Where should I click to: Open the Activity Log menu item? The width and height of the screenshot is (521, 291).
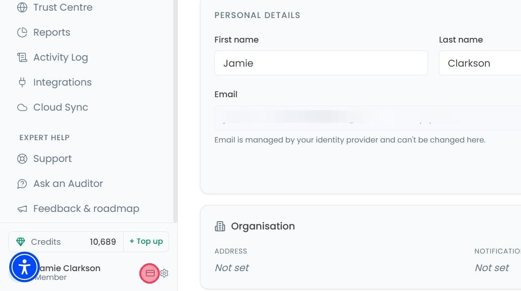(x=61, y=57)
